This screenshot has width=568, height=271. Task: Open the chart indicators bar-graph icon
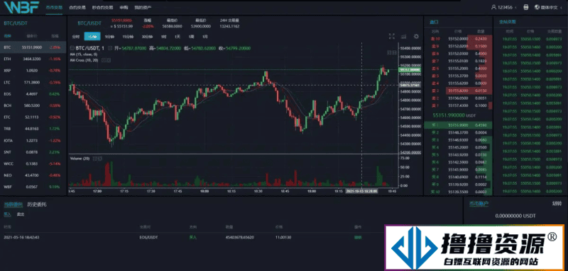click(403, 36)
